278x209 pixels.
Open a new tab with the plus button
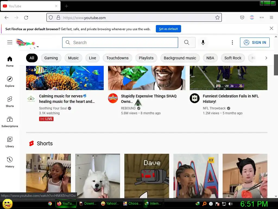tap(66, 6)
